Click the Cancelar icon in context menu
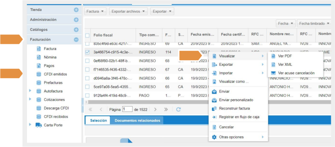335x147 pixels. coord(214,127)
